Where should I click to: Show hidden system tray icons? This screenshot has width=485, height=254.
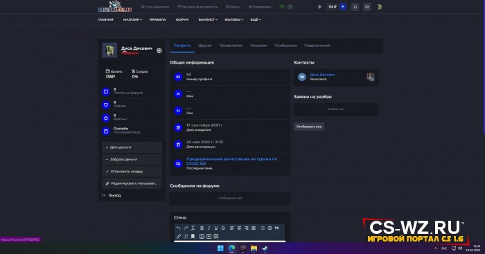tap(436, 248)
